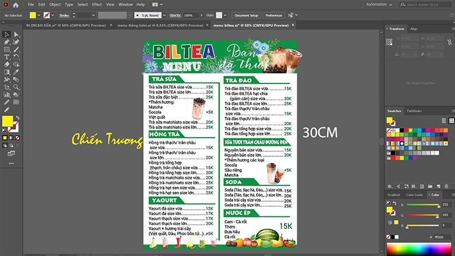Viewport: 455px width, 256px height.
Task: Select the Paintbrush tool
Action: coord(16,50)
